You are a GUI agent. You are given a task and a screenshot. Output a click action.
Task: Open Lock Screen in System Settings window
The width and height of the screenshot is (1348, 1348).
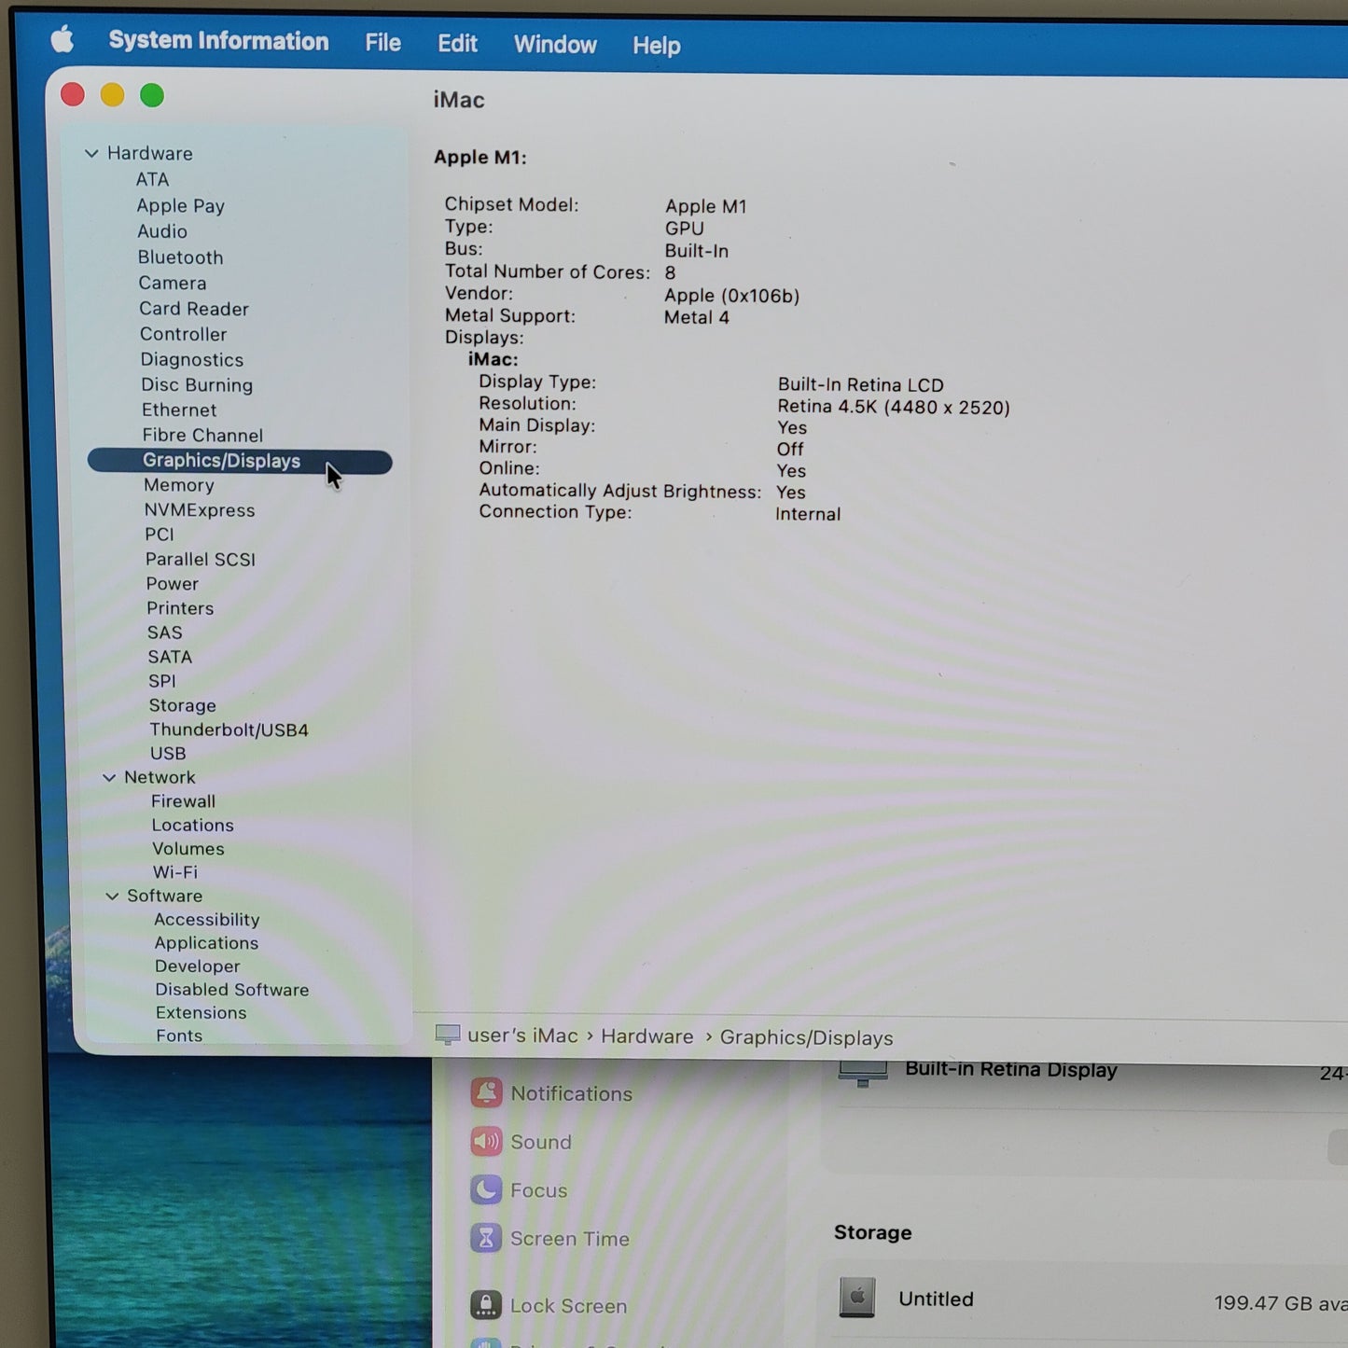549,1306
